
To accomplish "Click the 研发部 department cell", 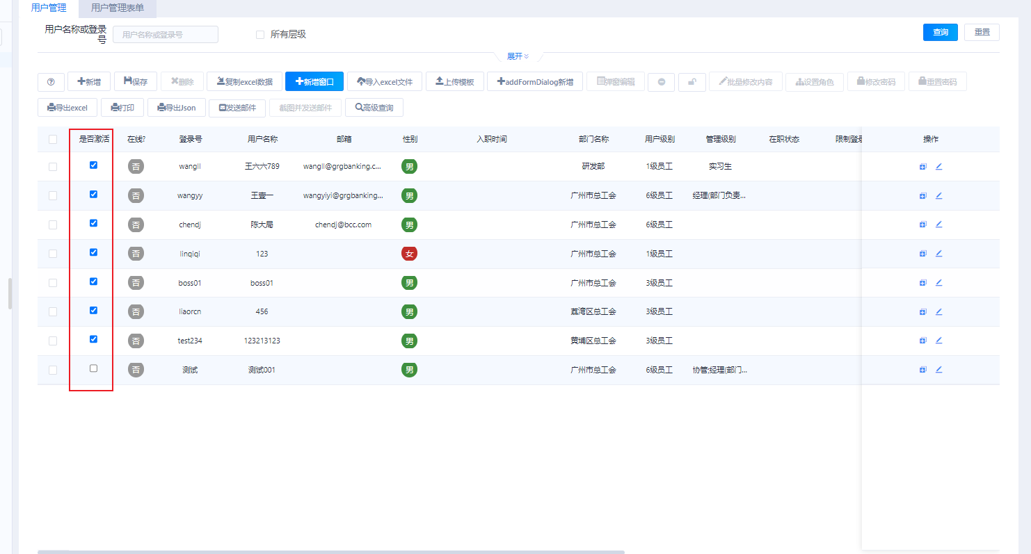I will coord(593,167).
